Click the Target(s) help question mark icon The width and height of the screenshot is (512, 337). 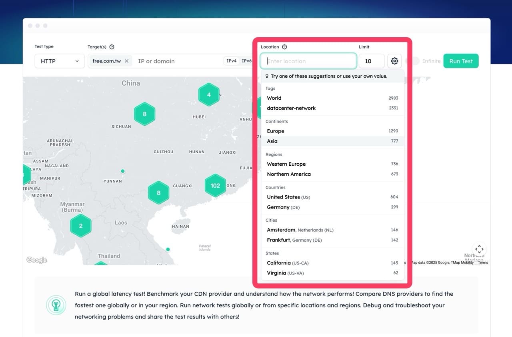(x=112, y=47)
